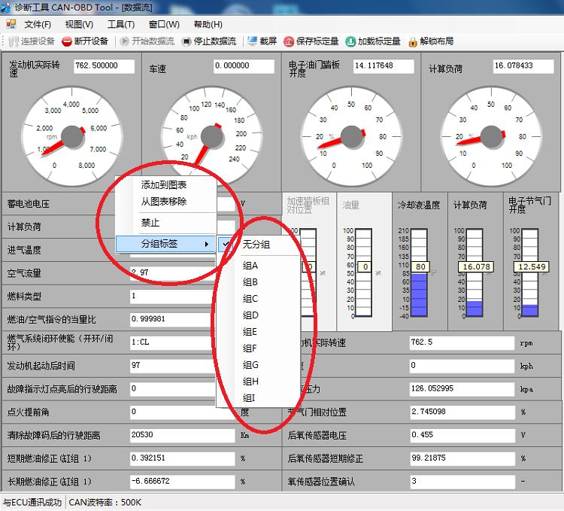Expand the 分组标签 submenu arrow
Image resolution: width=564 pixels, height=511 pixels.
[x=207, y=244]
